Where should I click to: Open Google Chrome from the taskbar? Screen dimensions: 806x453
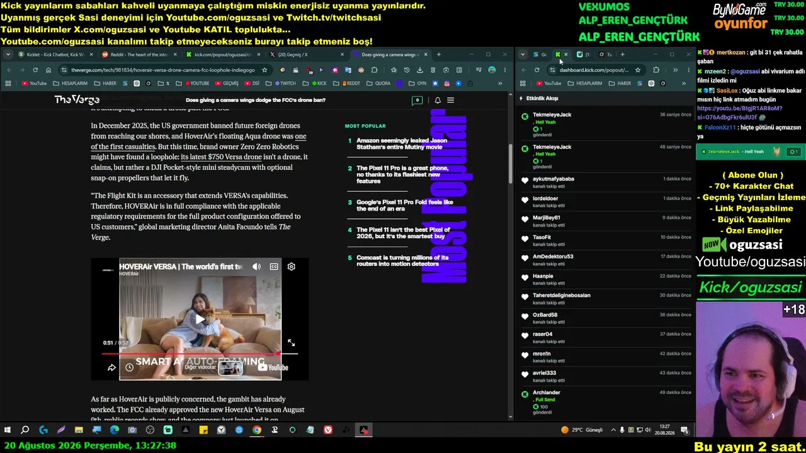coord(257,430)
